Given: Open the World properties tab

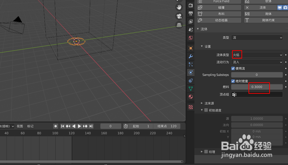Looking at the screenshot, I should [191, 38].
